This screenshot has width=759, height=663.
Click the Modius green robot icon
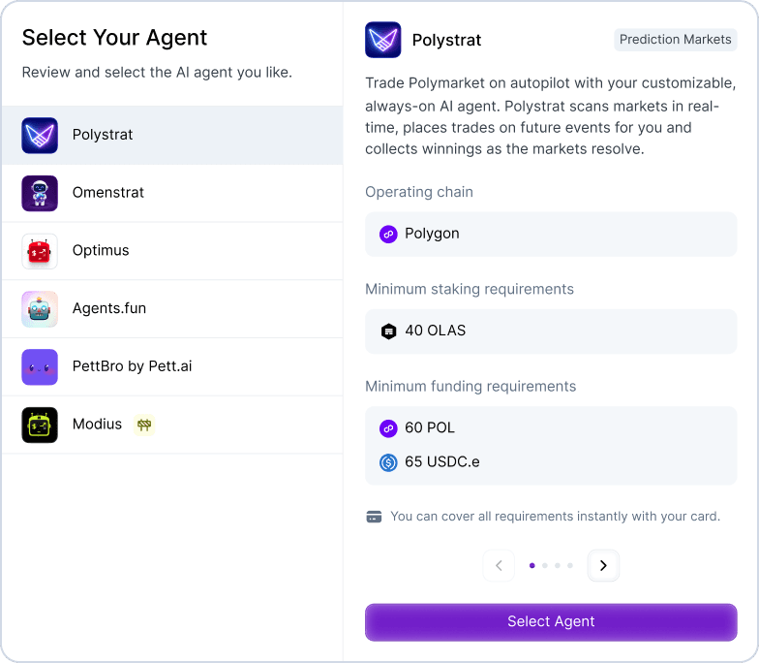40,425
